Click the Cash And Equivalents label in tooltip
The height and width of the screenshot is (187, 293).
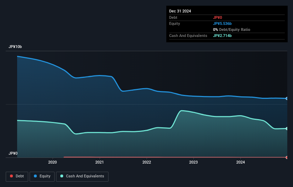point(188,36)
